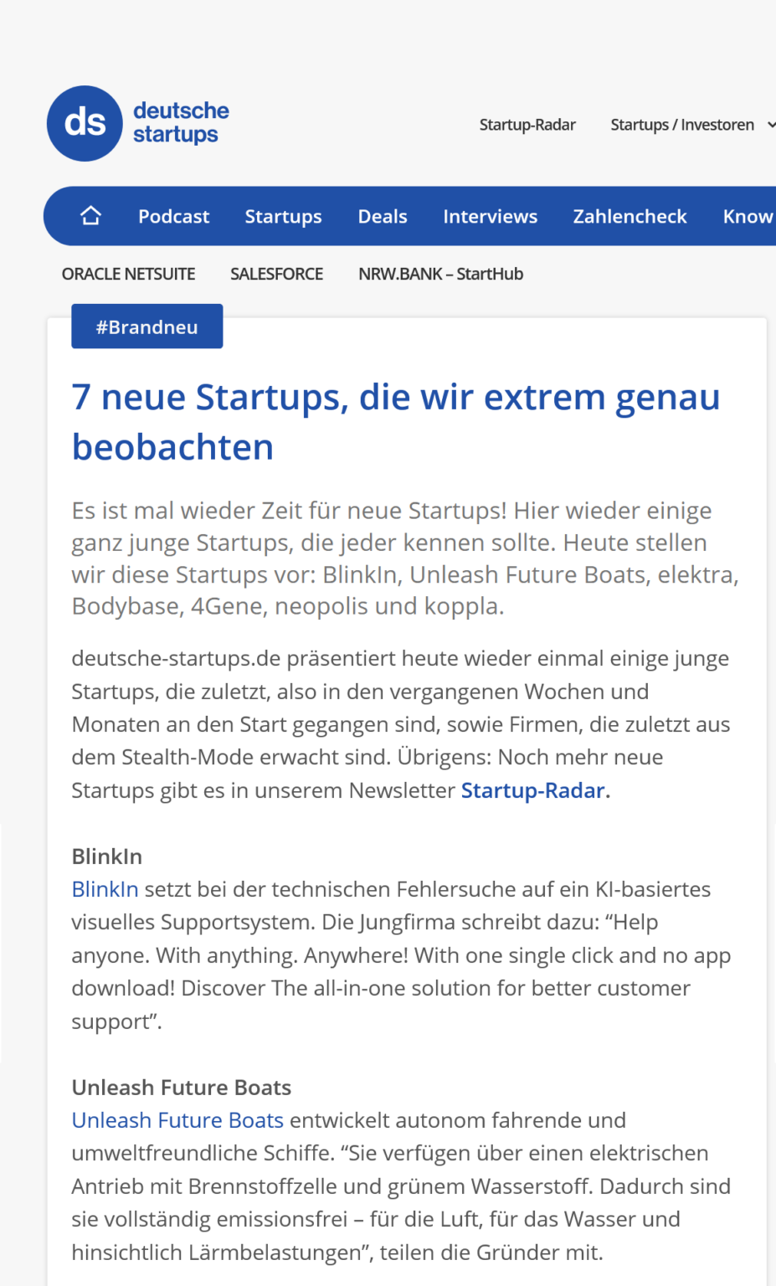This screenshot has width=776, height=1286.
Task: Open the Know menu item
Action: (x=748, y=216)
